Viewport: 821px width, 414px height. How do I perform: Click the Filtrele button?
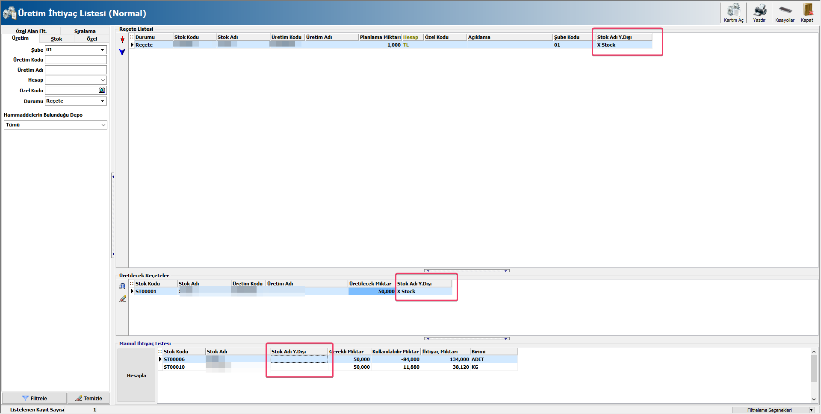pyautogui.click(x=35, y=398)
